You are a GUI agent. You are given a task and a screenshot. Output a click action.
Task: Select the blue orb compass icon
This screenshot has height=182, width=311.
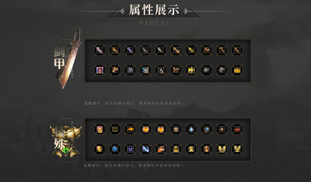tap(207, 129)
